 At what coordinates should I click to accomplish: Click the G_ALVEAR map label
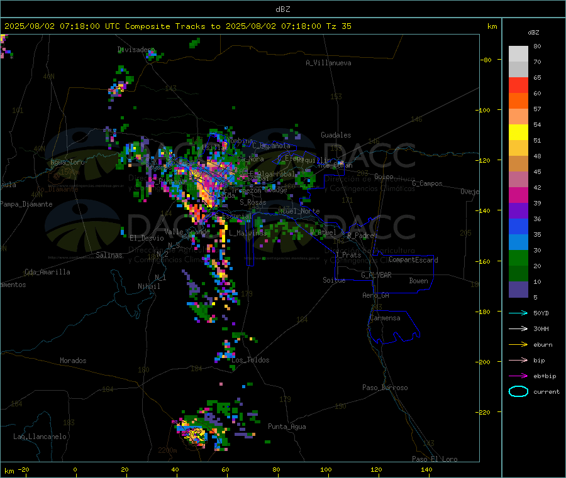pyautogui.click(x=376, y=275)
